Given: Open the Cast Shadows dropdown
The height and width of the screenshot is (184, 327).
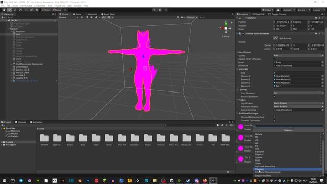Looking at the screenshot, I should coord(298,93).
